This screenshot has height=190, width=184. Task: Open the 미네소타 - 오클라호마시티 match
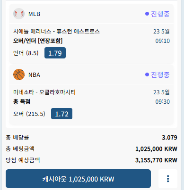[44, 92]
